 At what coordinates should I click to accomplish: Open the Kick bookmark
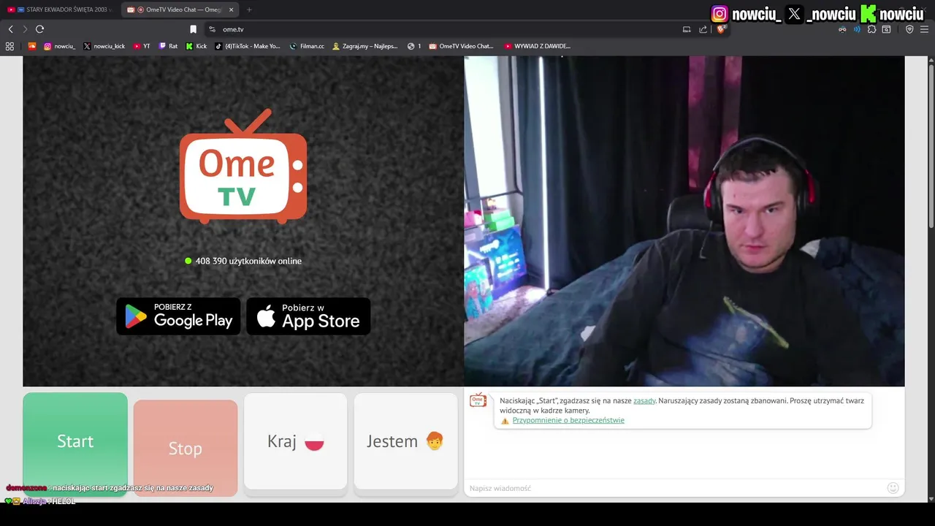click(196, 46)
